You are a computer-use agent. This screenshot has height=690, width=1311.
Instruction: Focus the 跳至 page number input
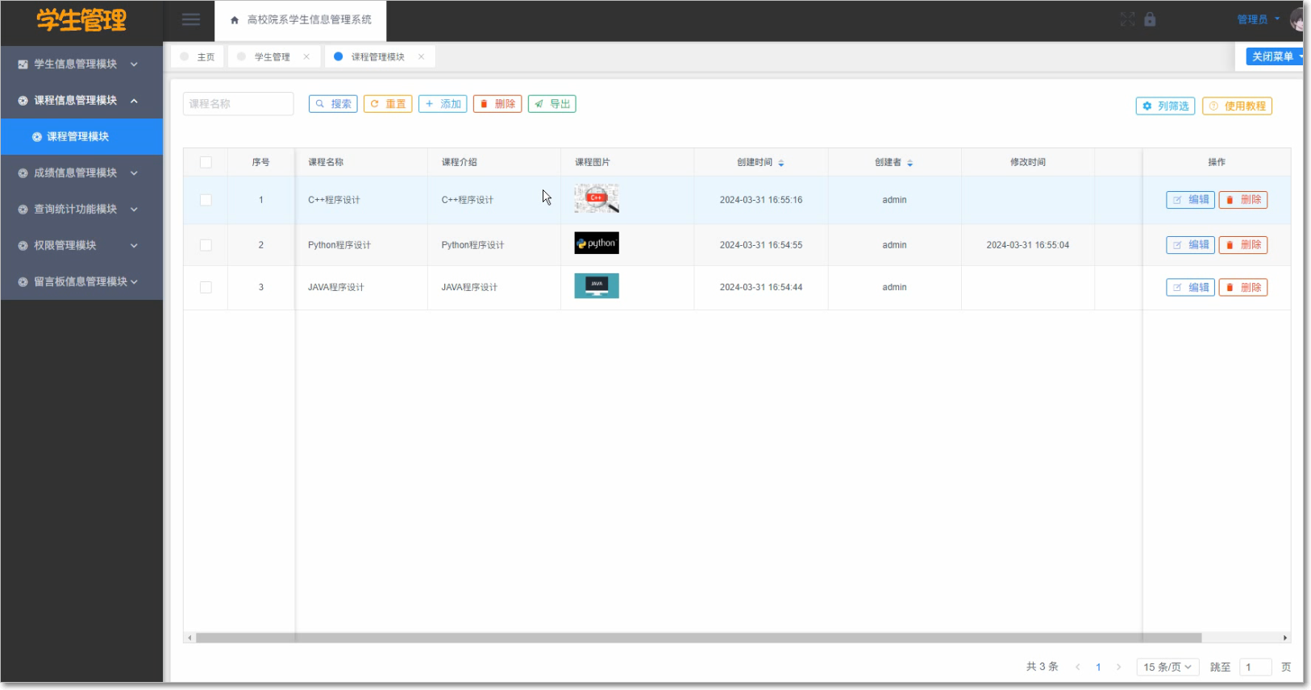(1255, 667)
